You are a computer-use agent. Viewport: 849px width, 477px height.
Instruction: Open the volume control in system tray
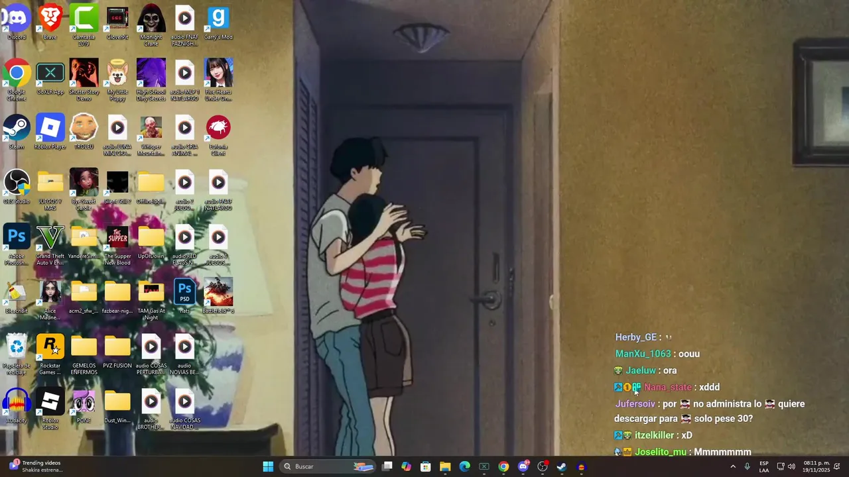tap(791, 466)
